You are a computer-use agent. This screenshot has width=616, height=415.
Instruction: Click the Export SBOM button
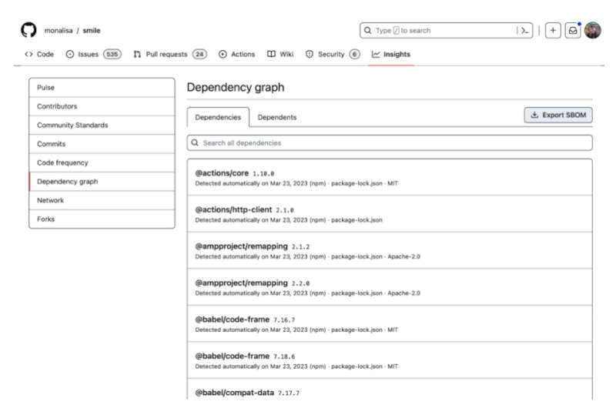click(558, 115)
